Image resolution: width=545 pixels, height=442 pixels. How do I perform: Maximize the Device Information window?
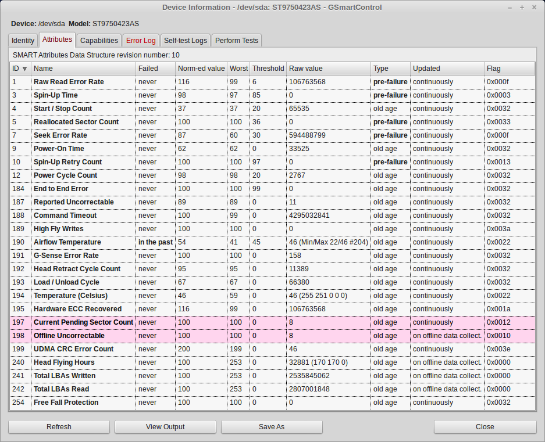tap(522, 7)
